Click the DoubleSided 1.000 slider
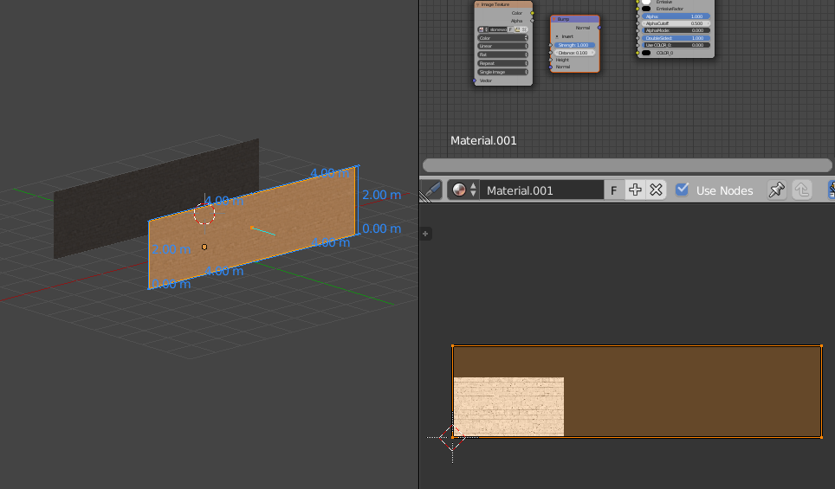This screenshot has height=489, width=835. pos(676,38)
